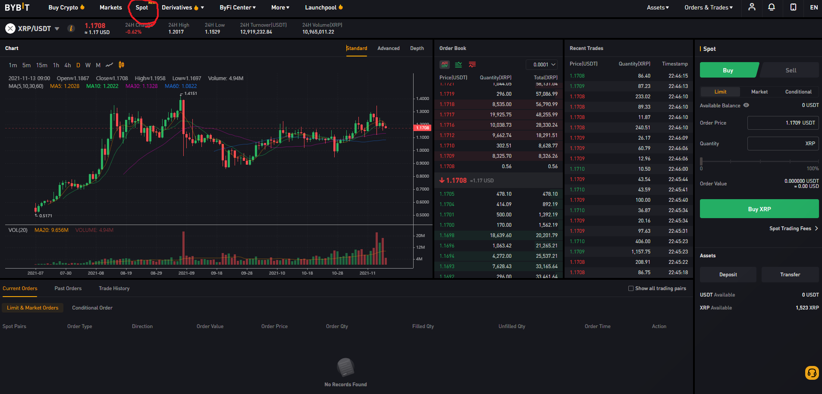Expand the XRP/USDT pair selector arrow
The height and width of the screenshot is (394, 822).
pyautogui.click(x=57, y=29)
